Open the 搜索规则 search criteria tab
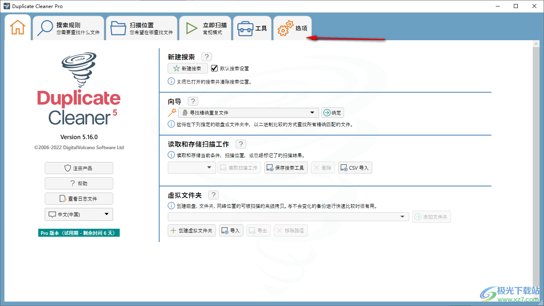 coord(68,28)
